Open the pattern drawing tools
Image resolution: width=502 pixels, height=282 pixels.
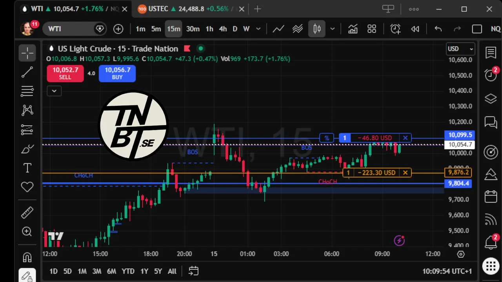(x=27, y=110)
